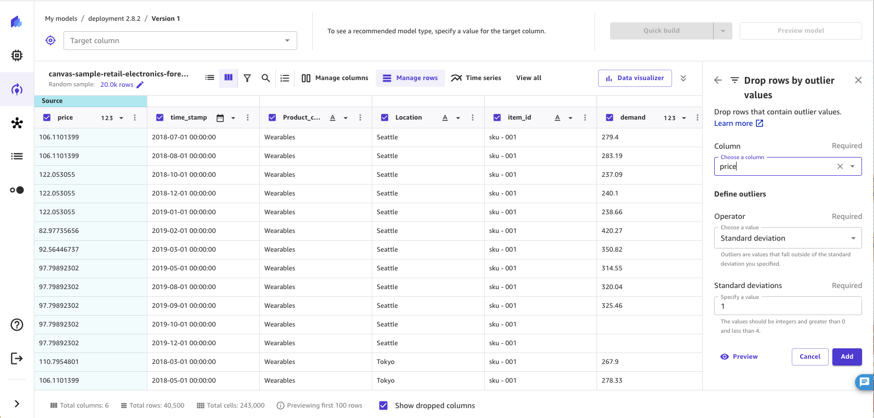Click the Standard deviations value field
The height and width of the screenshot is (418, 874).
[x=788, y=306]
